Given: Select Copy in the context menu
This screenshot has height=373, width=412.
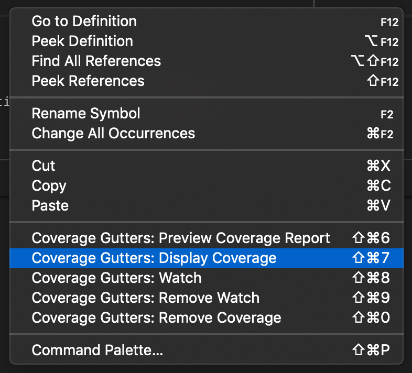Looking at the screenshot, I should coord(49,186).
